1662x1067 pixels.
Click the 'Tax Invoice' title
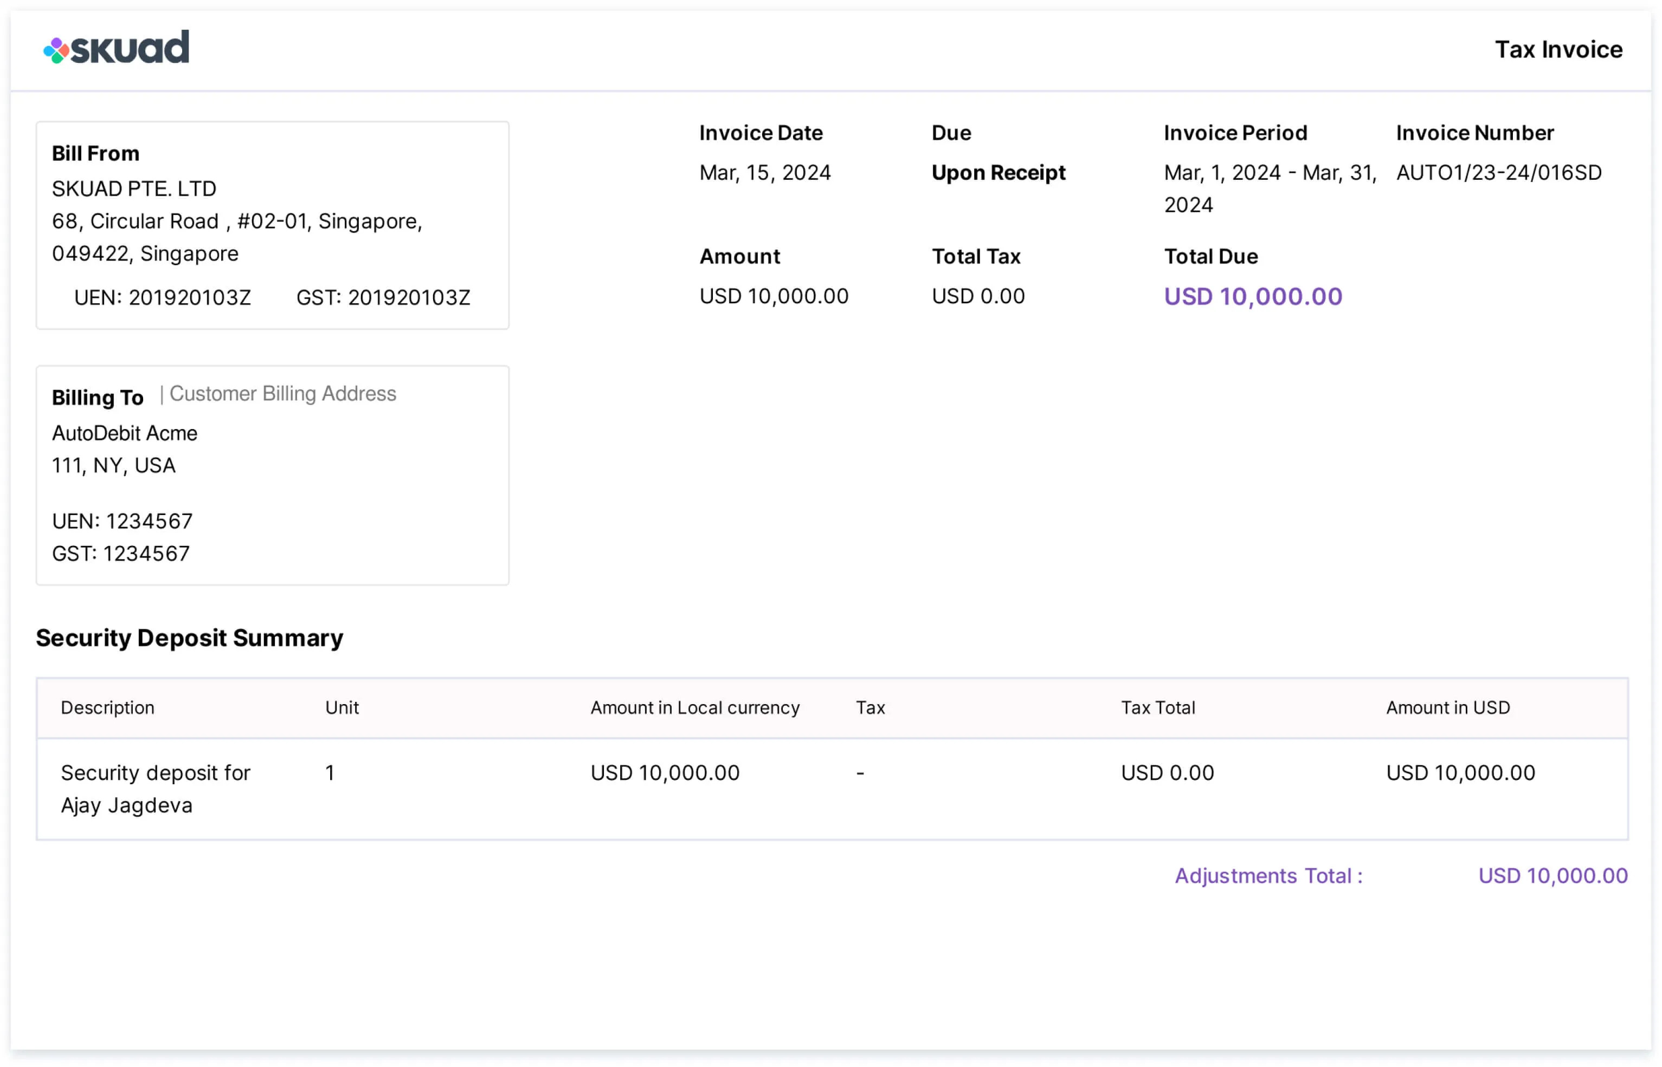pos(1558,49)
